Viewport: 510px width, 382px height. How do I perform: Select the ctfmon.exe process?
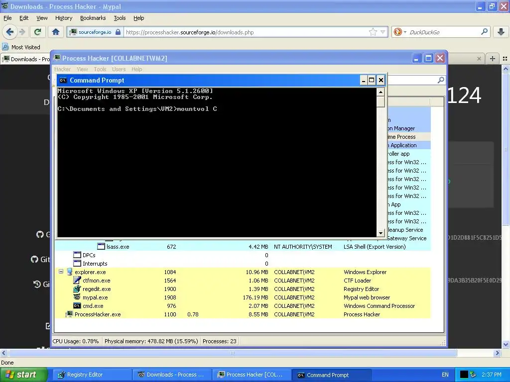pos(243,281)
